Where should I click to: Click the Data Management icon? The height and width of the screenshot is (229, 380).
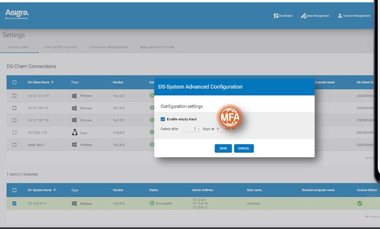pyautogui.click(x=303, y=16)
